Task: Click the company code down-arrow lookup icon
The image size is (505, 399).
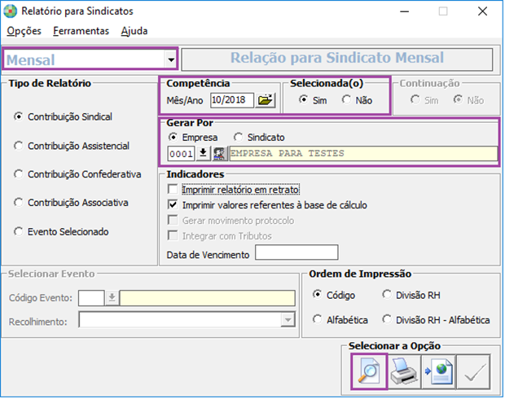Action: 203,153
